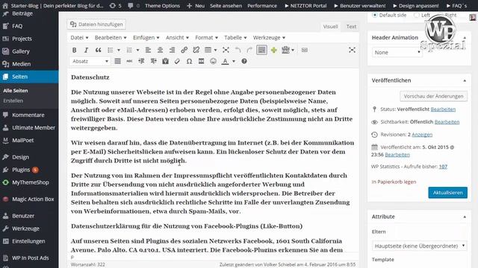Remove link from selected text
The image size is (478, 268).
click(x=196, y=50)
